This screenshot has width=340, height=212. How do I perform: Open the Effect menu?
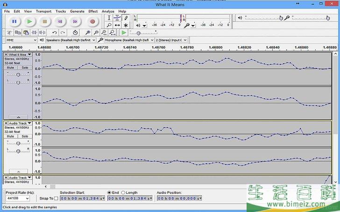click(x=93, y=11)
